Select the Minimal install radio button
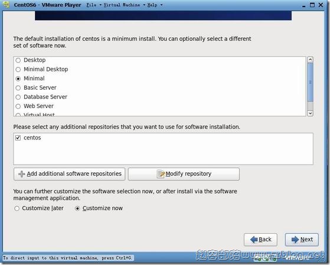The image size is (330, 265). click(18, 78)
